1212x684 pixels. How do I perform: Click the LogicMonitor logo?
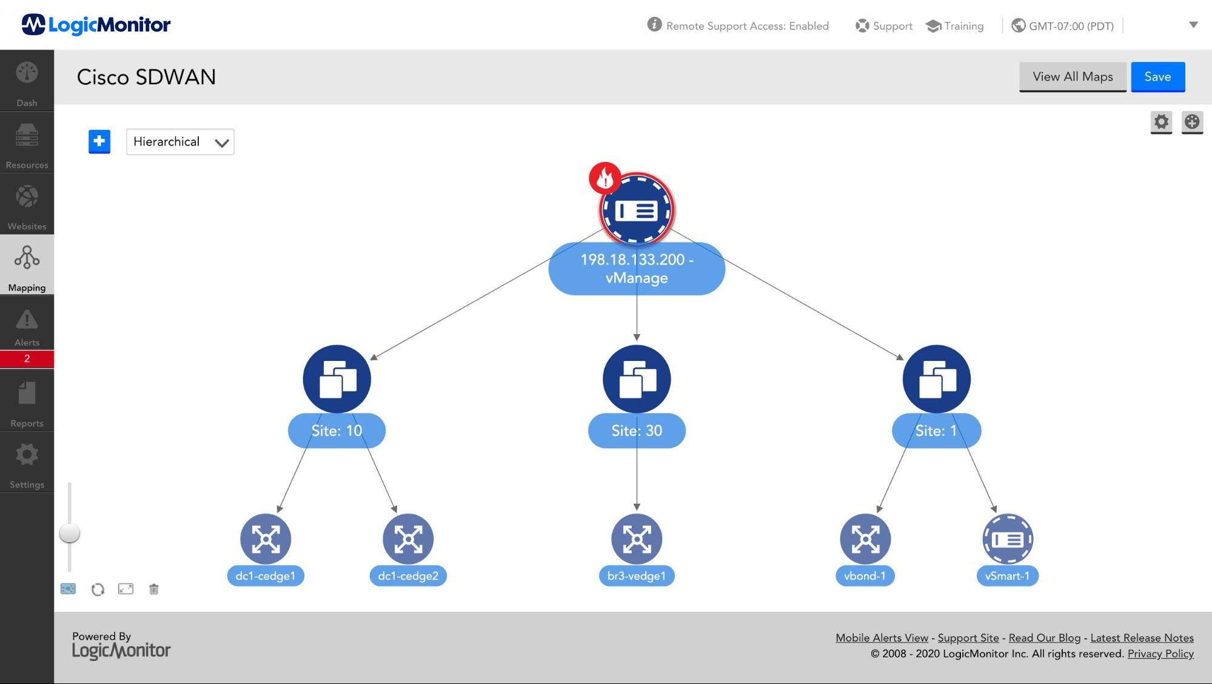click(x=96, y=25)
